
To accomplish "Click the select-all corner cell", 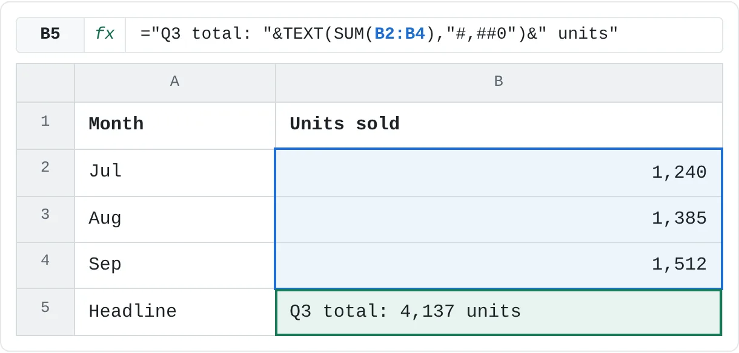I will click(x=45, y=83).
